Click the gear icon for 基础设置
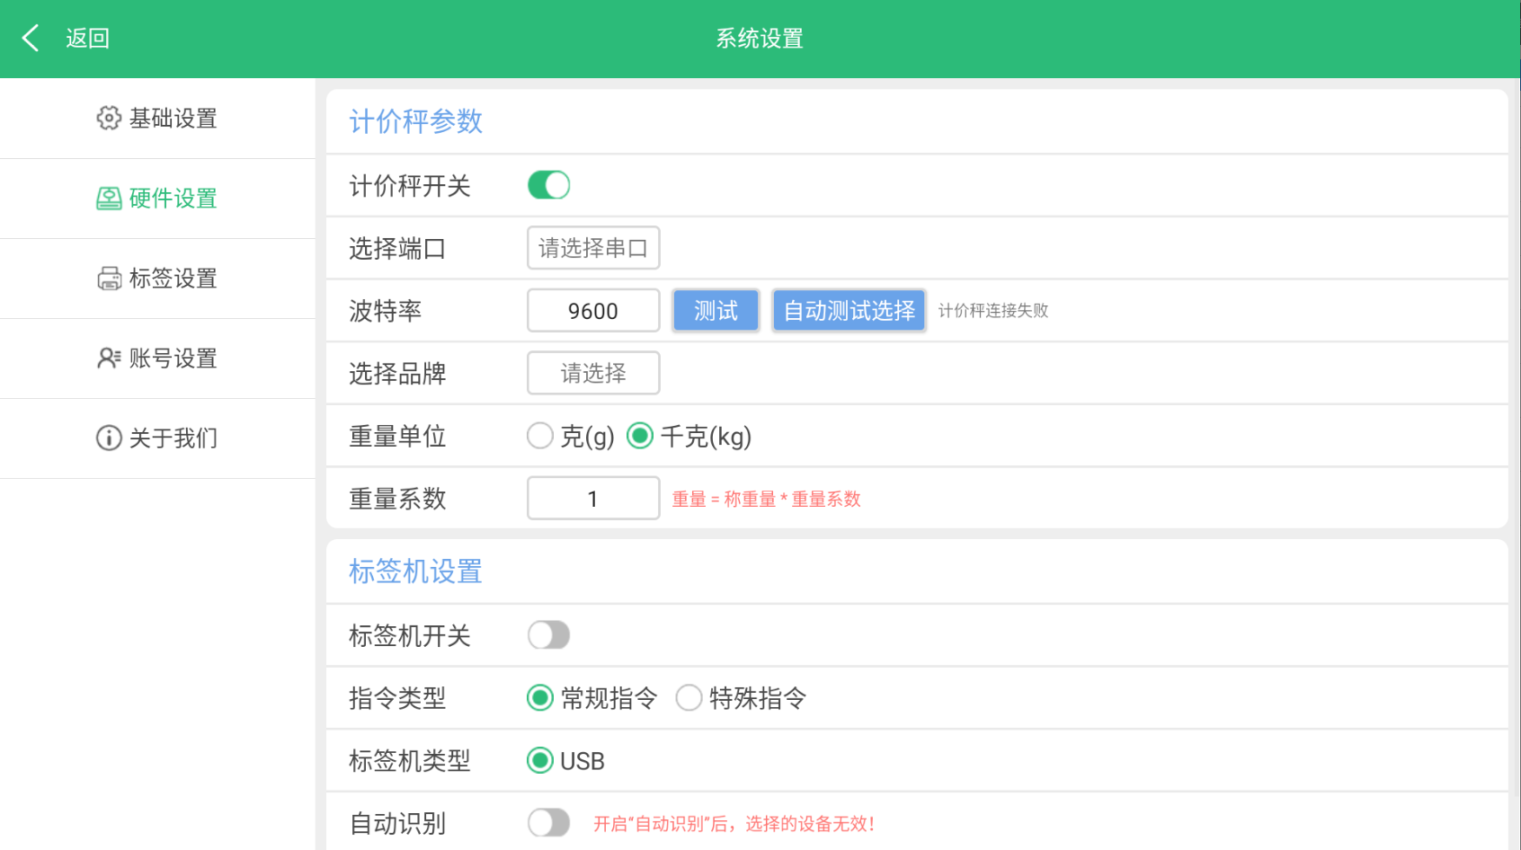This screenshot has height=850, width=1521. (x=109, y=118)
